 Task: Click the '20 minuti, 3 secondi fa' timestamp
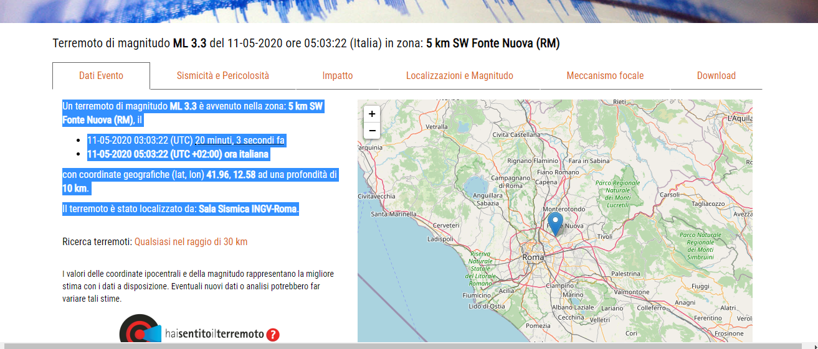pyautogui.click(x=240, y=140)
